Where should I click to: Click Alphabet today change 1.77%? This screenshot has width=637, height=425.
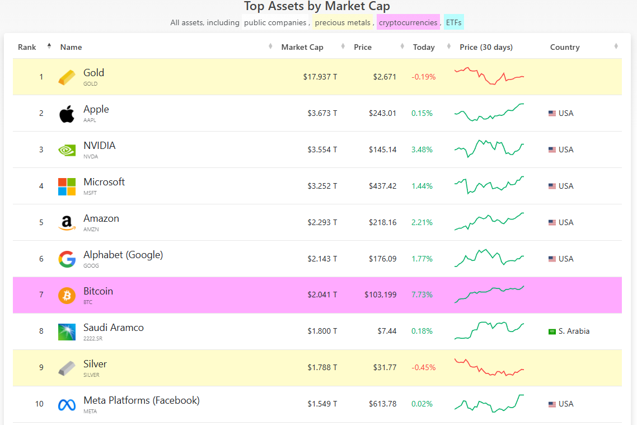(x=422, y=259)
